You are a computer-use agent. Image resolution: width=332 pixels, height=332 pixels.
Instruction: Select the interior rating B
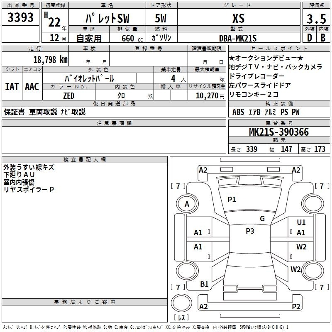323,38
